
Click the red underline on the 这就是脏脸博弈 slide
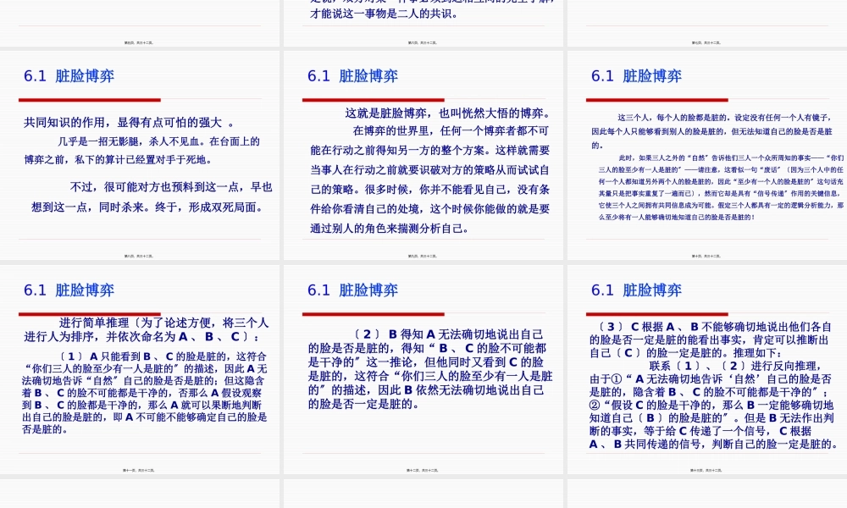pyautogui.click(x=374, y=100)
